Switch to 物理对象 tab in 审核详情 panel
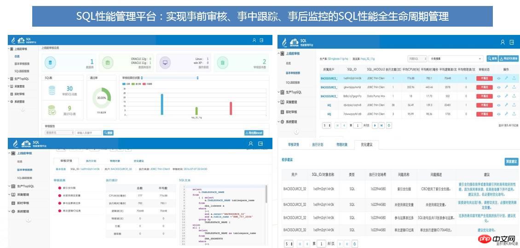This screenshot has height=248, width=520. click(x=115, y=161)
